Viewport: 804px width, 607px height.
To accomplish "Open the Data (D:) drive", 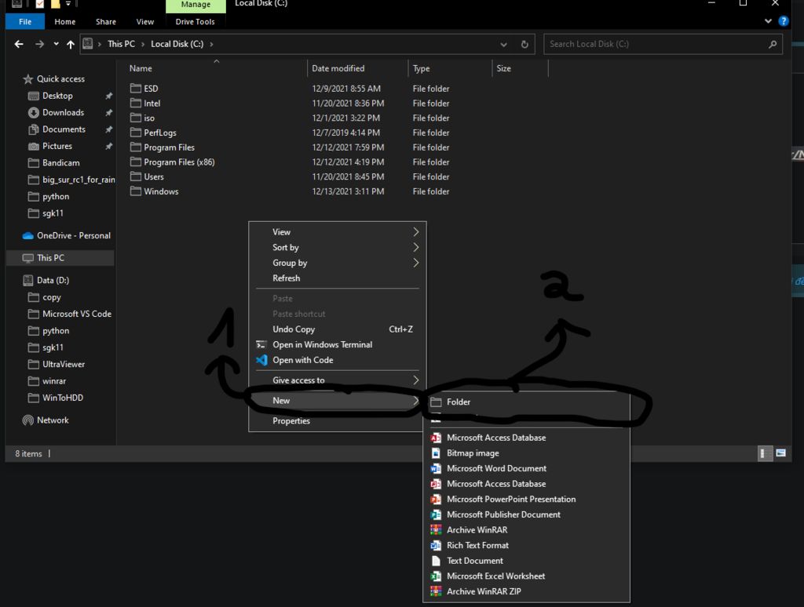I will pyautogui.click(x=53, y=280).
